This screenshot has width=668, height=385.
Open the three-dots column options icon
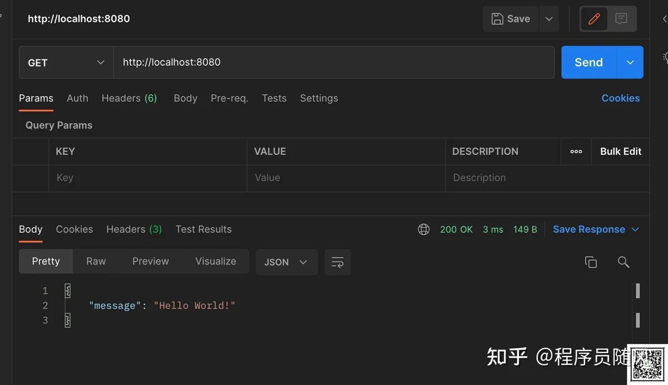pyautogui.click(x=576, y=151)
